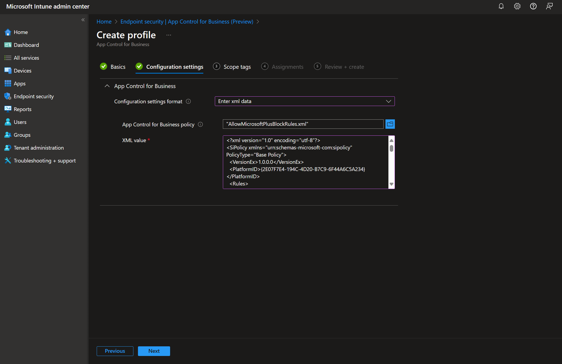Screen dimensions: 562x364
Task: Open the settings gear icon
Action: (517, 6)
